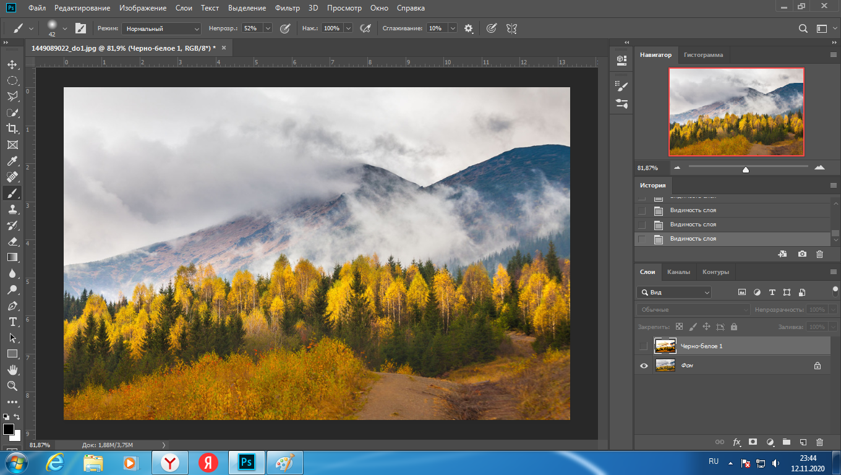
Task: Select the Dodge tool
Action: (x=12, y=289)
